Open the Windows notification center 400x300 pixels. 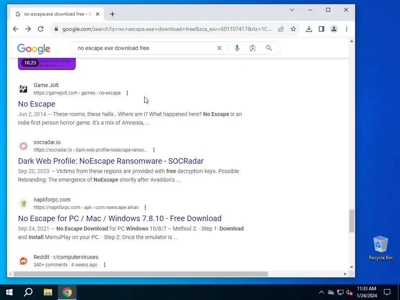pyautogui.click(x=387, y=292)
